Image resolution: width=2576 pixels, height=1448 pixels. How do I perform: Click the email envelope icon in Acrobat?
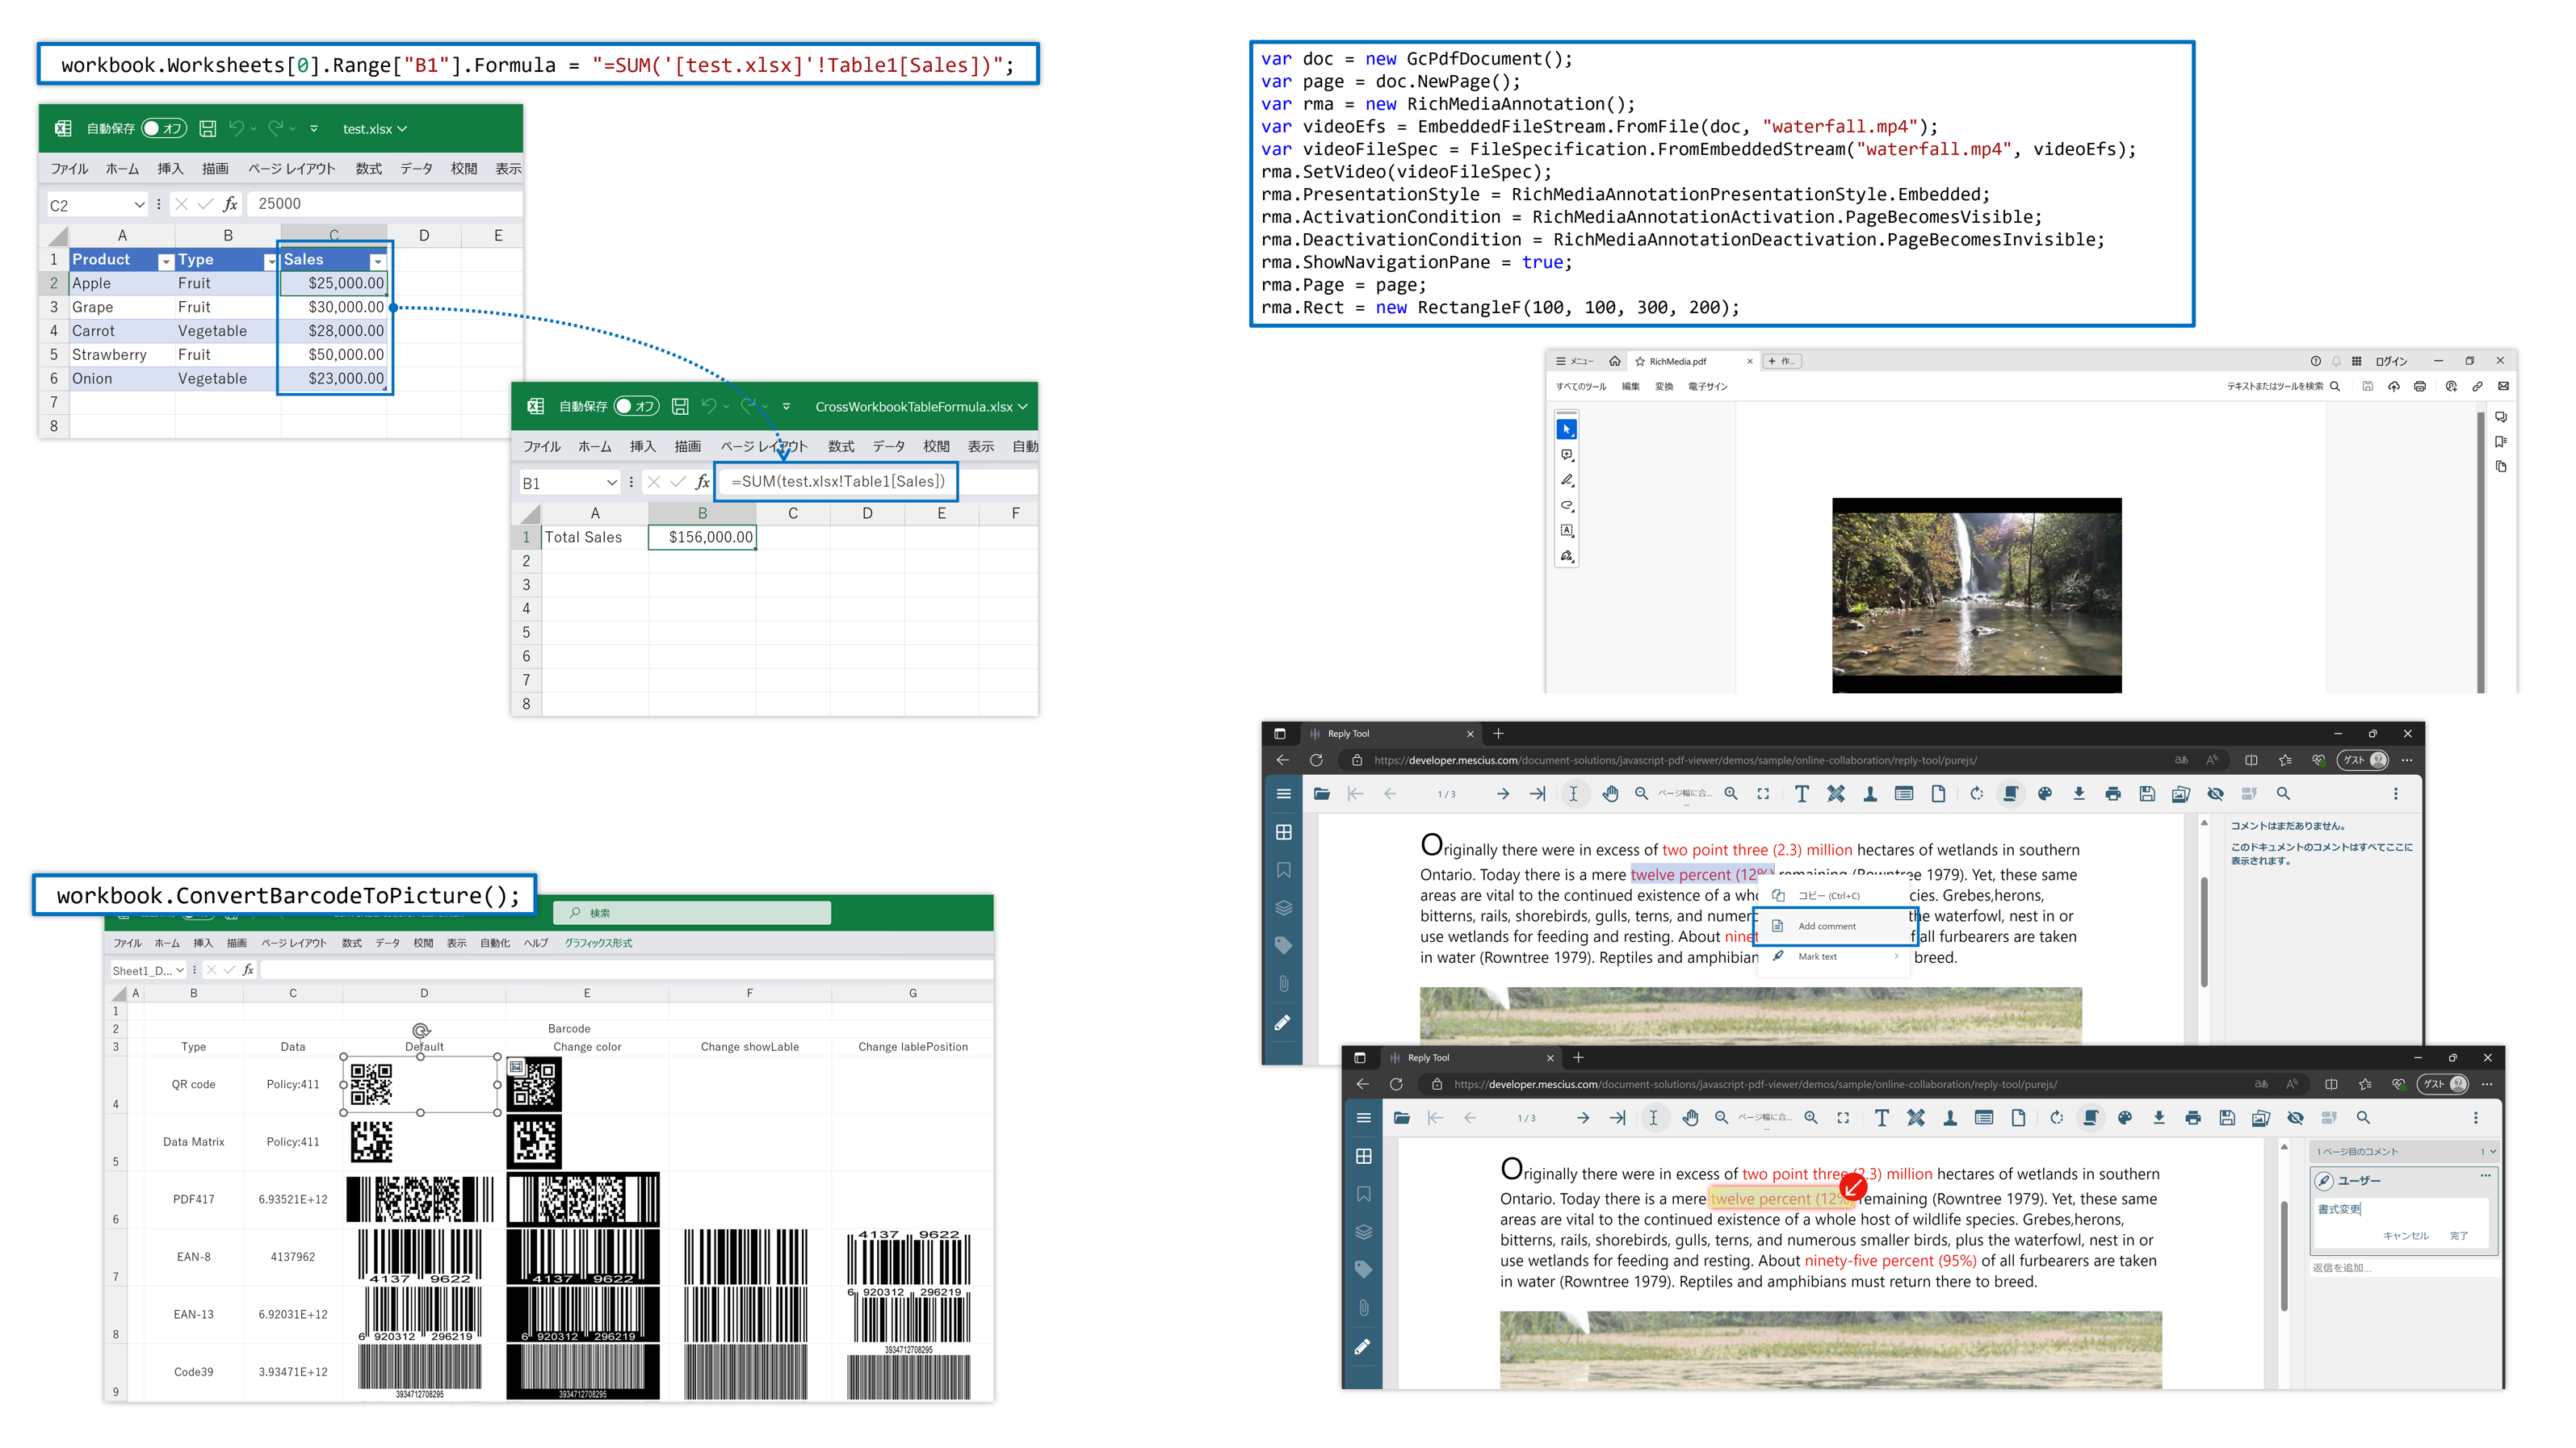point(2503,387)
